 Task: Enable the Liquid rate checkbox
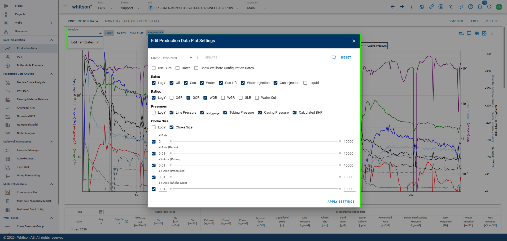click(305, 83)
